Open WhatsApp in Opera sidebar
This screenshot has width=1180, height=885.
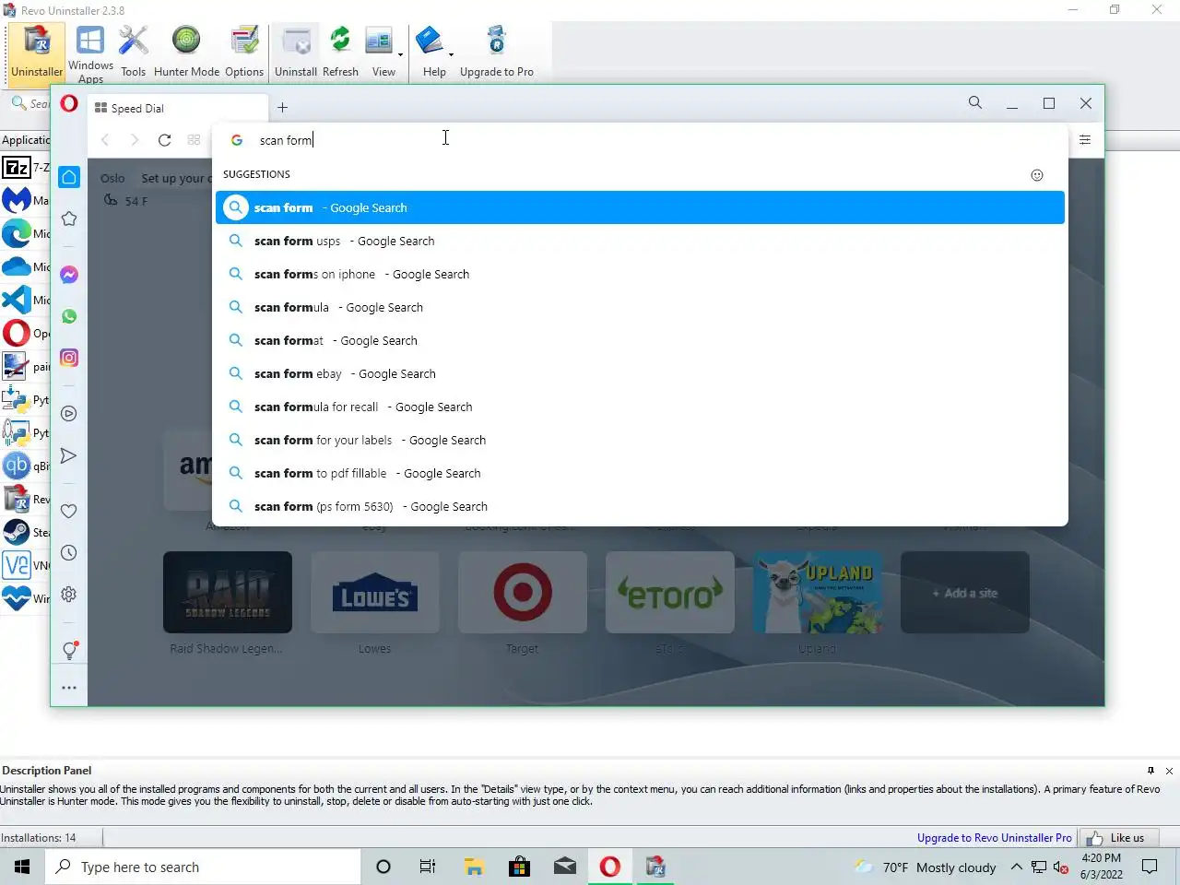pyautogui.click(x=69, y=316)
